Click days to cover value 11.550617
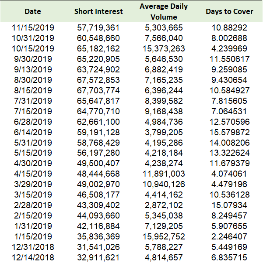 click(x=229, y=59)
